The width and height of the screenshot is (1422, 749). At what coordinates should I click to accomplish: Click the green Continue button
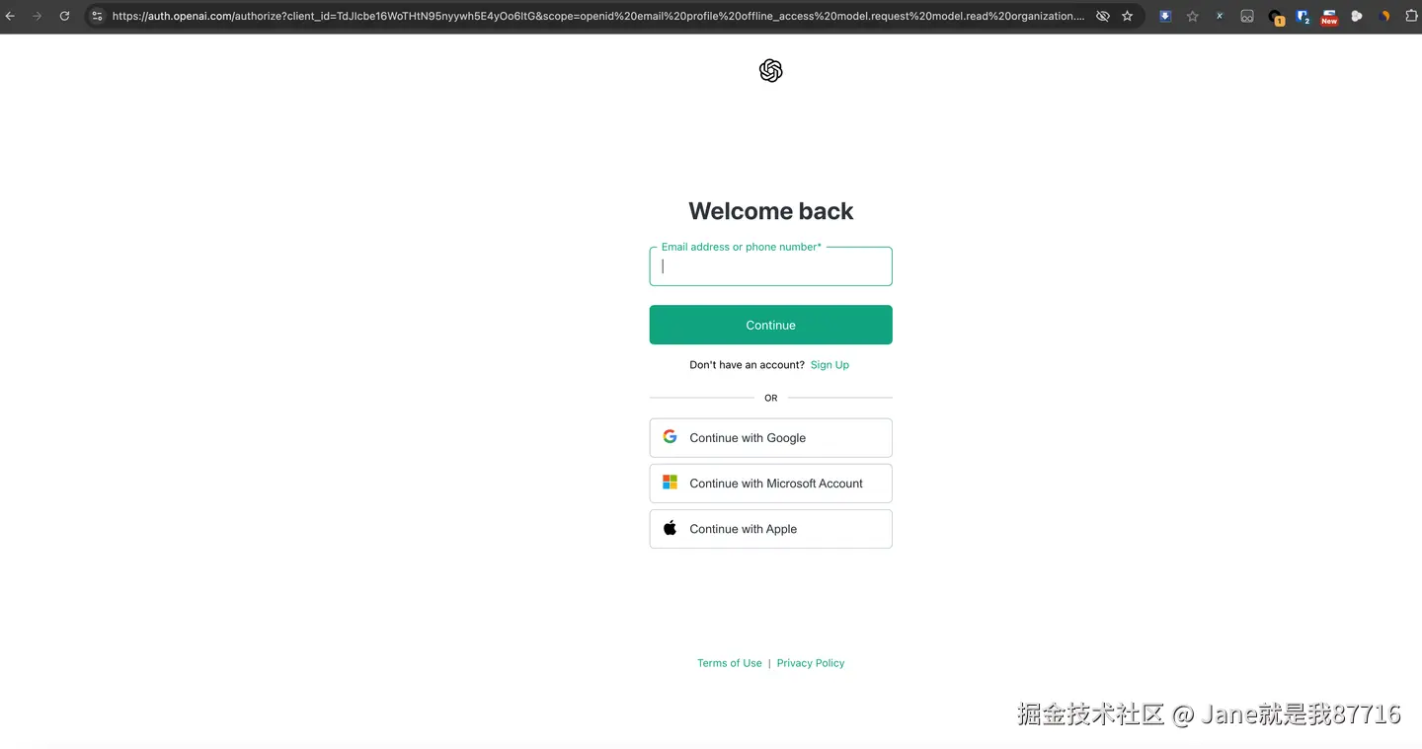click(770, 325)
